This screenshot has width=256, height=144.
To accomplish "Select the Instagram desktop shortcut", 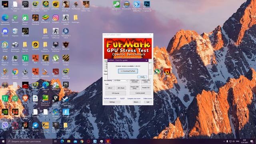I will tap(56, 19).
